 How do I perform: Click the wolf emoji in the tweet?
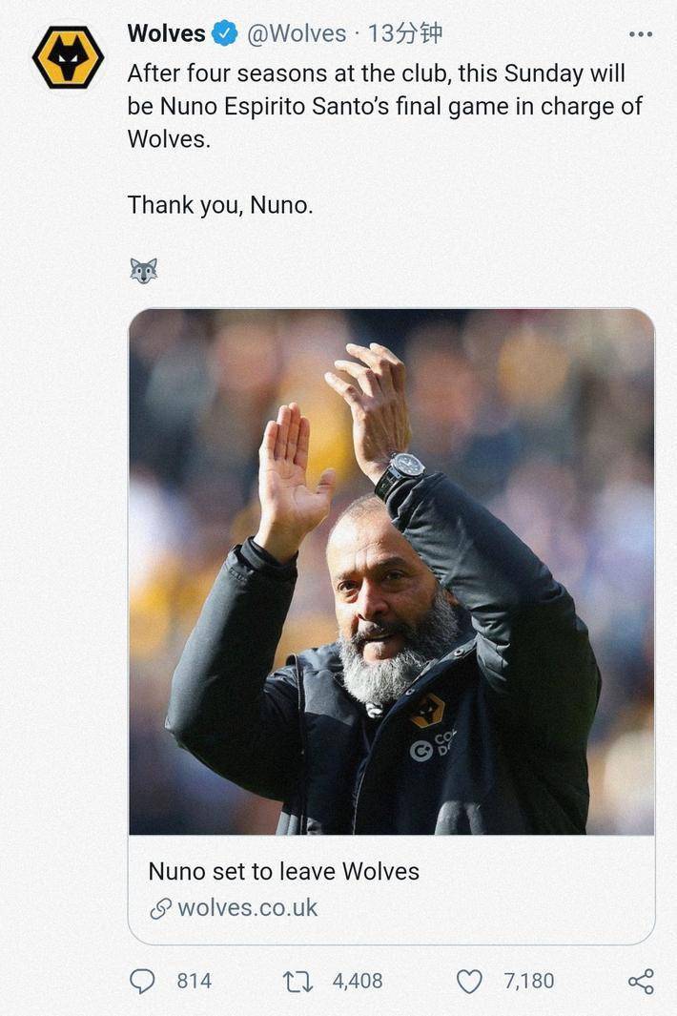click(143, 270)
